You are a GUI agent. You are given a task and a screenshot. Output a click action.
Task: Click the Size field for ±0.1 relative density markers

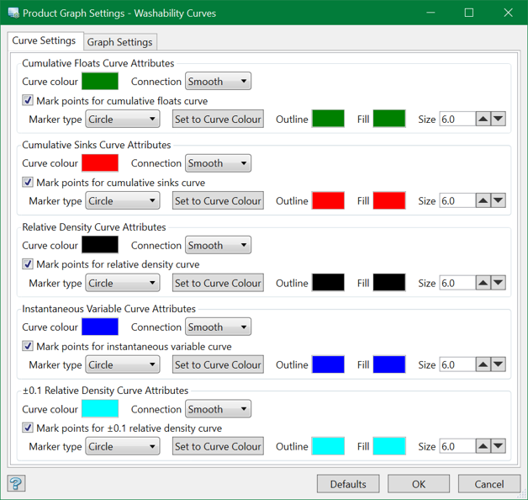[457, 446]
